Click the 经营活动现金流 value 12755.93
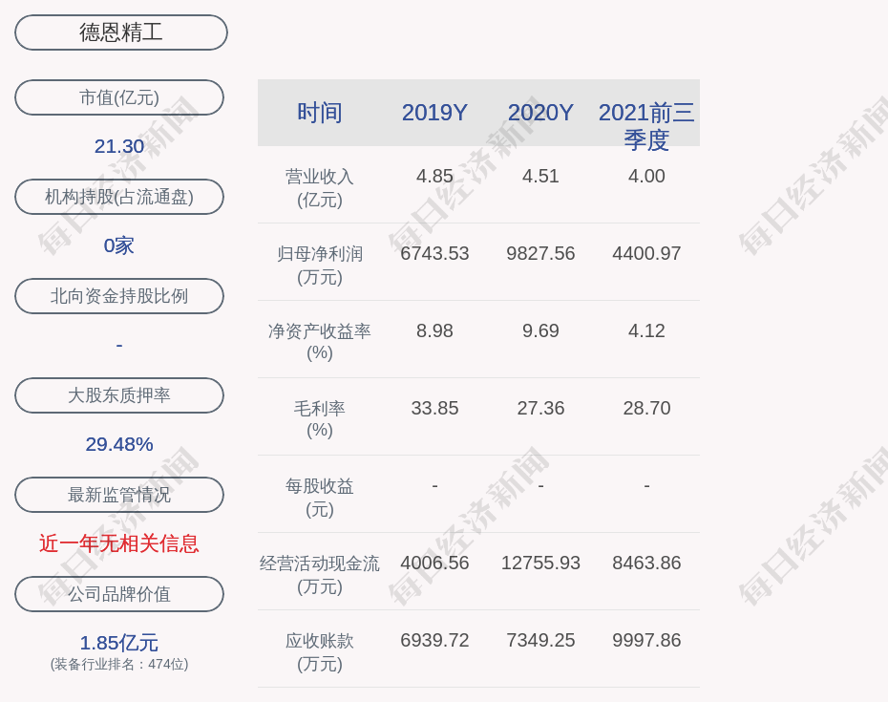This screenshot has height=702, width=888. click(x=540, y=563)
